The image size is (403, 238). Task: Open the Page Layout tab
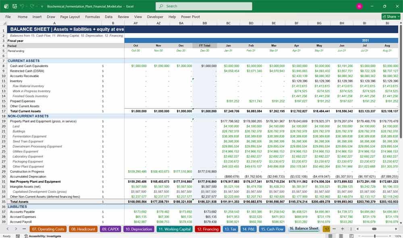[70, 16]
